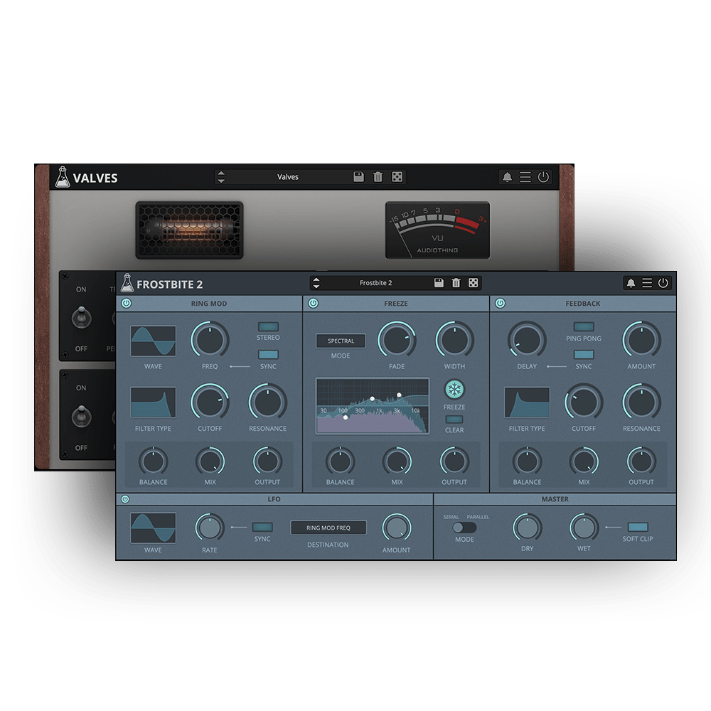This screenshot has height=711, width=711.
Task: Step Valves preset with arrows
Action: point(221,177)
